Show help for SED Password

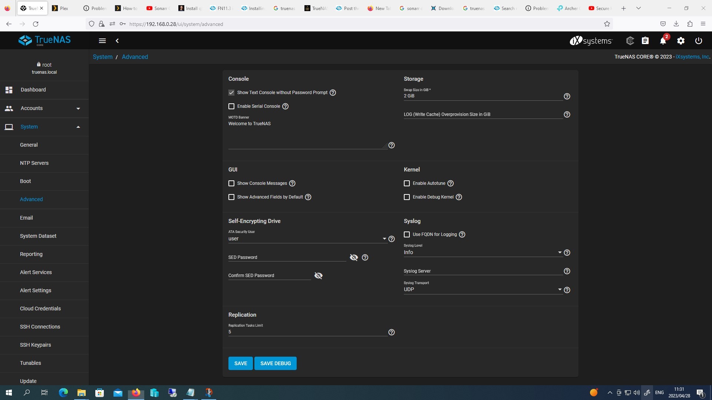(365, 257)
